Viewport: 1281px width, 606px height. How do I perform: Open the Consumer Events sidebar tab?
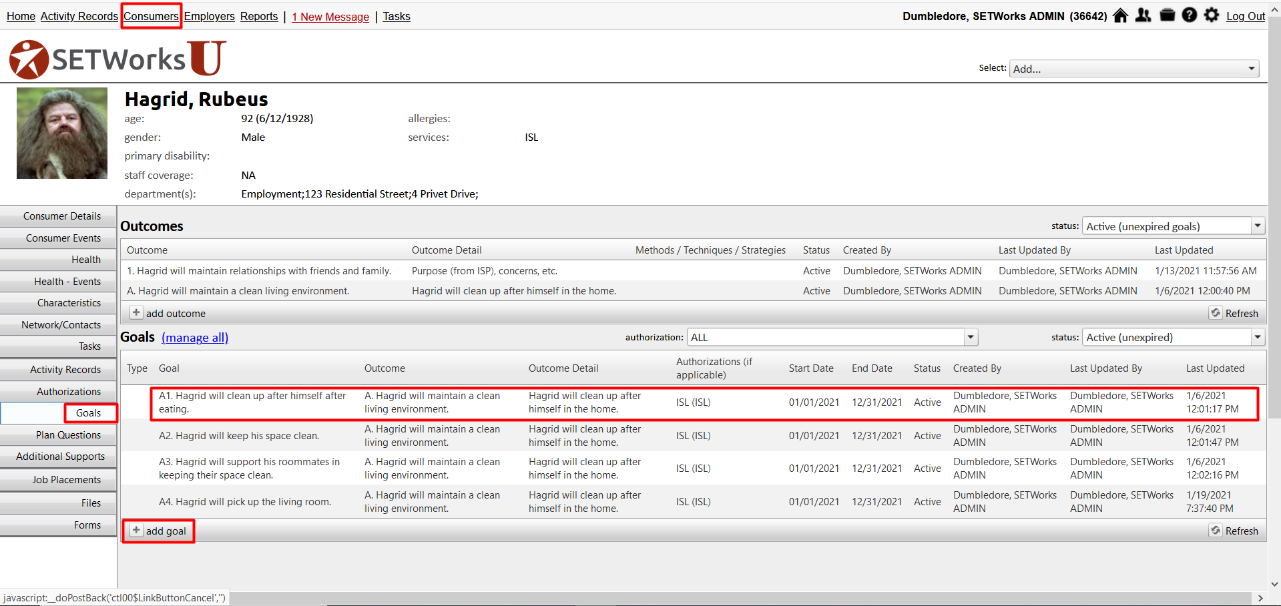tap(58, 238)
